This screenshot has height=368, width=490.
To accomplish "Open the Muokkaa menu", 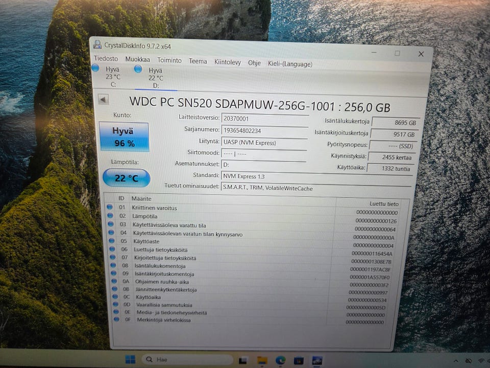I will click(x=137, y=59).
